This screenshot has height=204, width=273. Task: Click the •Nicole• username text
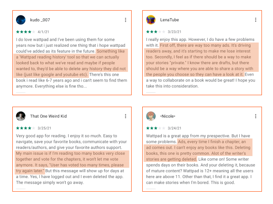click(168, 116)
